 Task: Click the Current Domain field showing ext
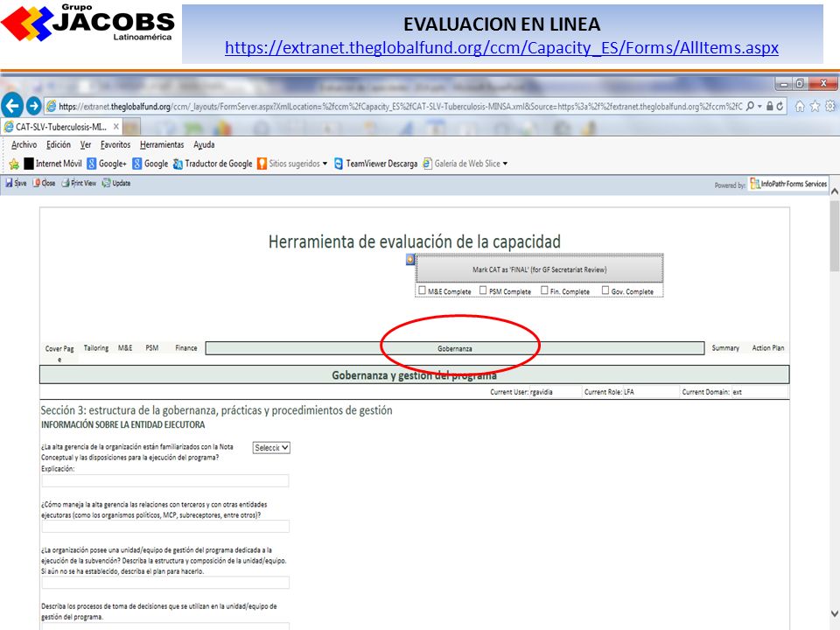[759, 392]
